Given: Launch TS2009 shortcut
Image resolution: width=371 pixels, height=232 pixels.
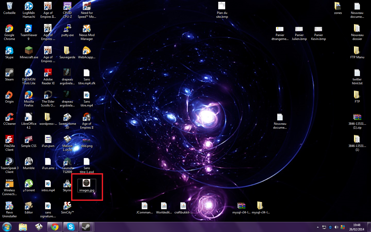Looking at the screenshot, I should click(67, 165).
